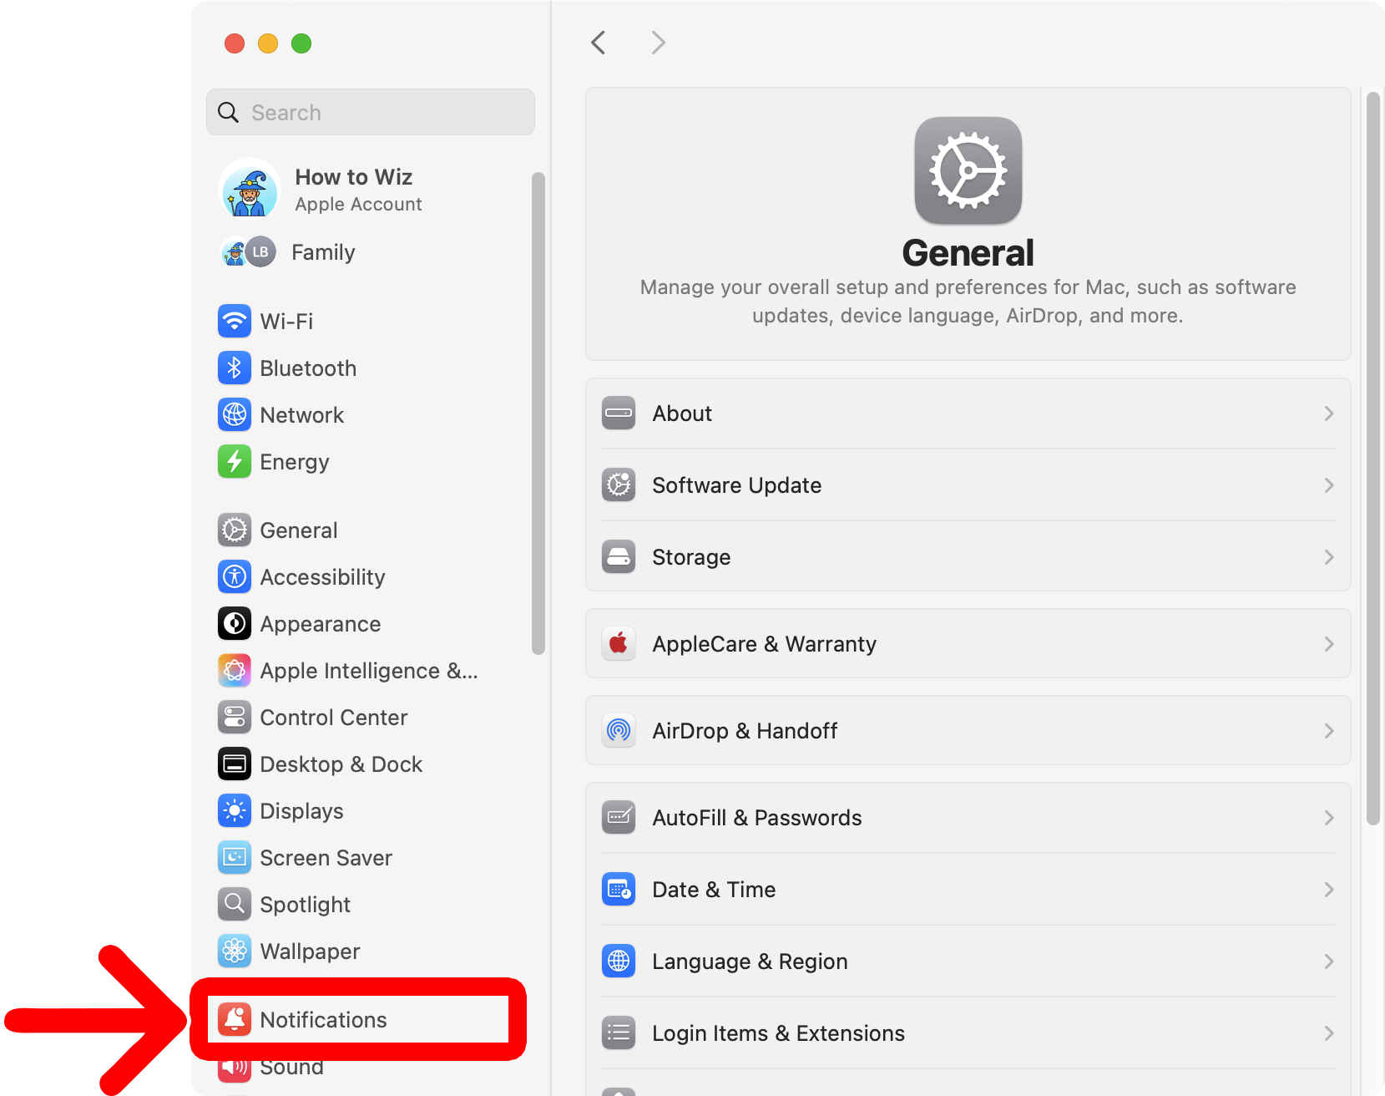Click the back navigation arrow
The image size is (1385, 1096).
(x=598, y=42)
